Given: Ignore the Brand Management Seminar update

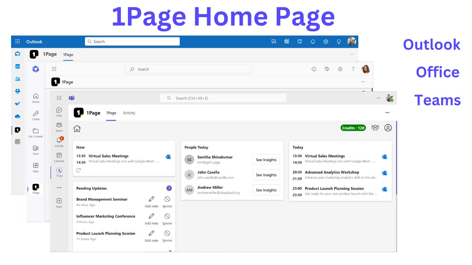Looking at the screenshot, I should point(167,202).
